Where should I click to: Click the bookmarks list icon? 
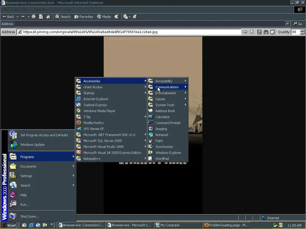(x=259, y=32)
